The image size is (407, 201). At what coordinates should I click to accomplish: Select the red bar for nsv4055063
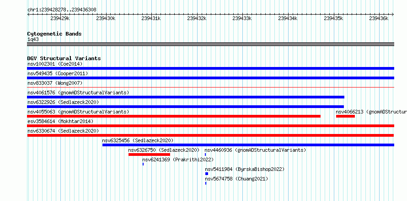pyautogui.click(x=174, y=116)
